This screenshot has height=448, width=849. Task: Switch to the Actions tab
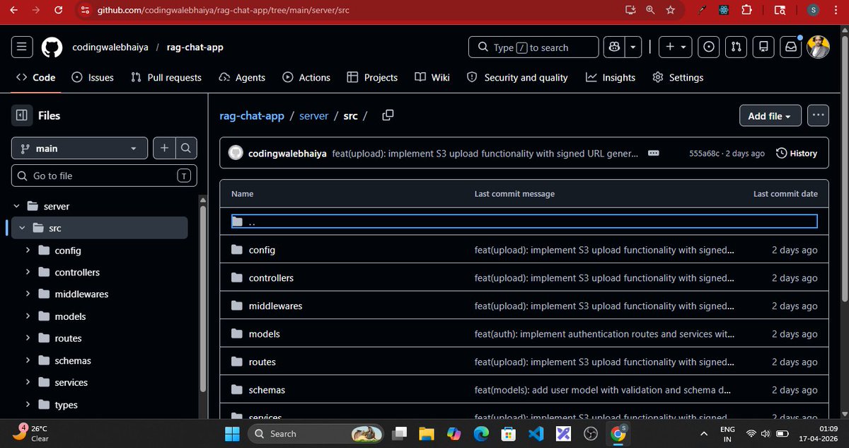pos(306,77)
